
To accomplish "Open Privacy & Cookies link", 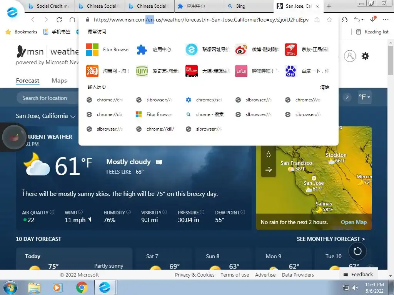I will [194, 275].
